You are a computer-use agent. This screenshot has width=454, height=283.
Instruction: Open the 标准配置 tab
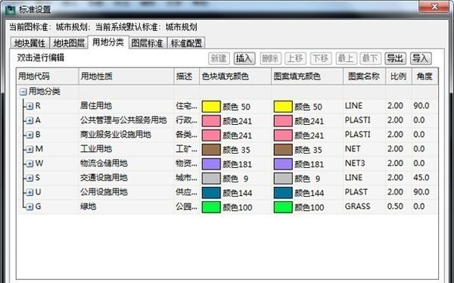pos(186,43)
